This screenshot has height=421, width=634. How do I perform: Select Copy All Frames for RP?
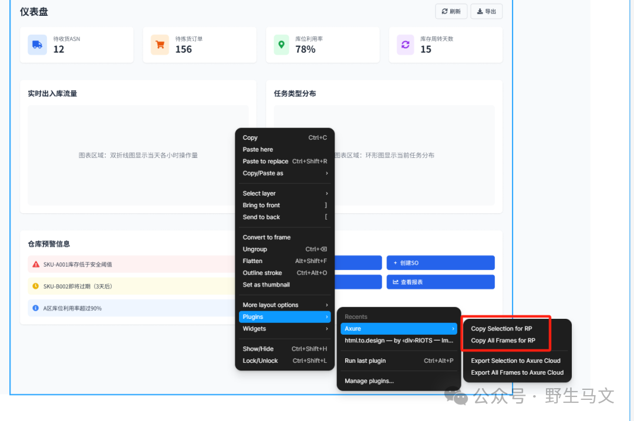(503, 341)
